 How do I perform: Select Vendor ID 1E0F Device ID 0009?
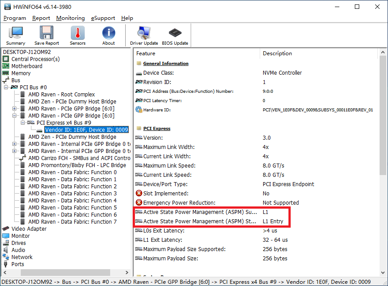click(87, 130)
